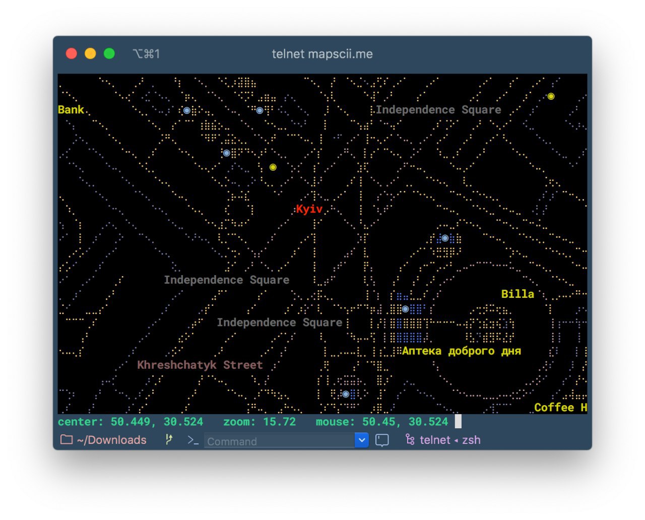This screenshot has width=645, height=520.
Task: Click the green zoom window button
Action: [109, 53]
